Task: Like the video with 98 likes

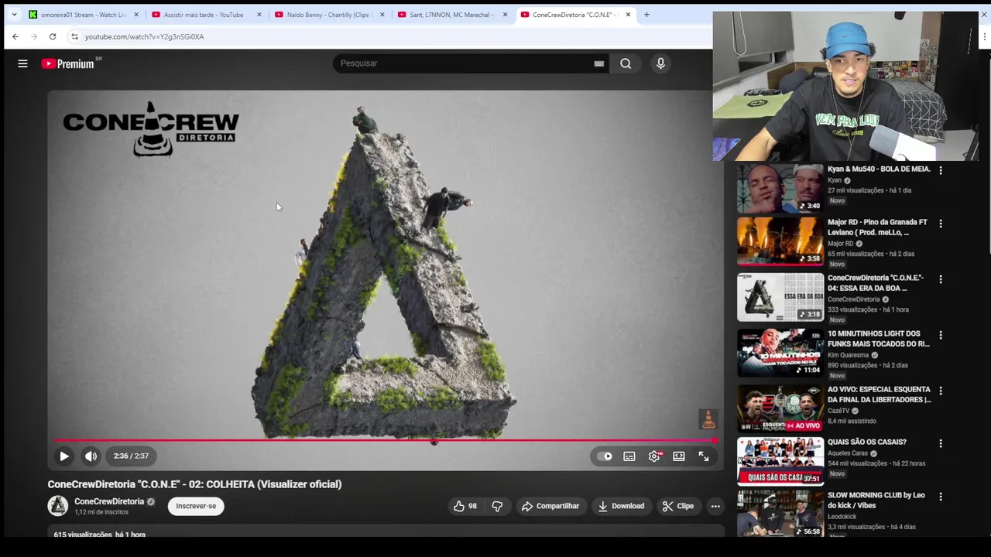Action: tap(465, 506)
